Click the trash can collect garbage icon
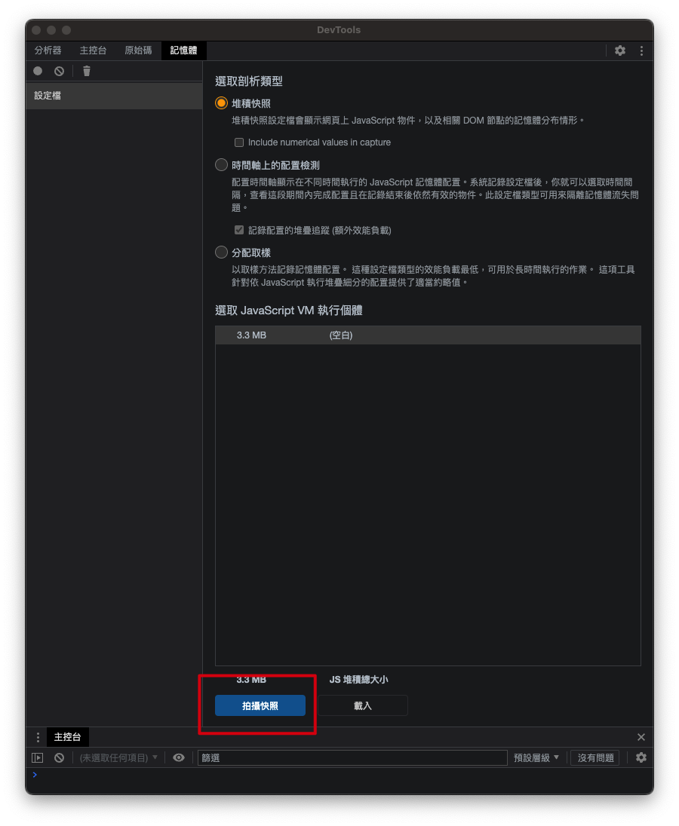 87,71
